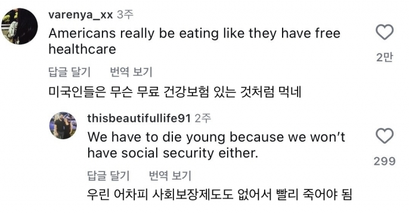The width and height of the screenshot is (409, 216).
Task: Visit the varenya_xx username profile
Action: point(80,15)
